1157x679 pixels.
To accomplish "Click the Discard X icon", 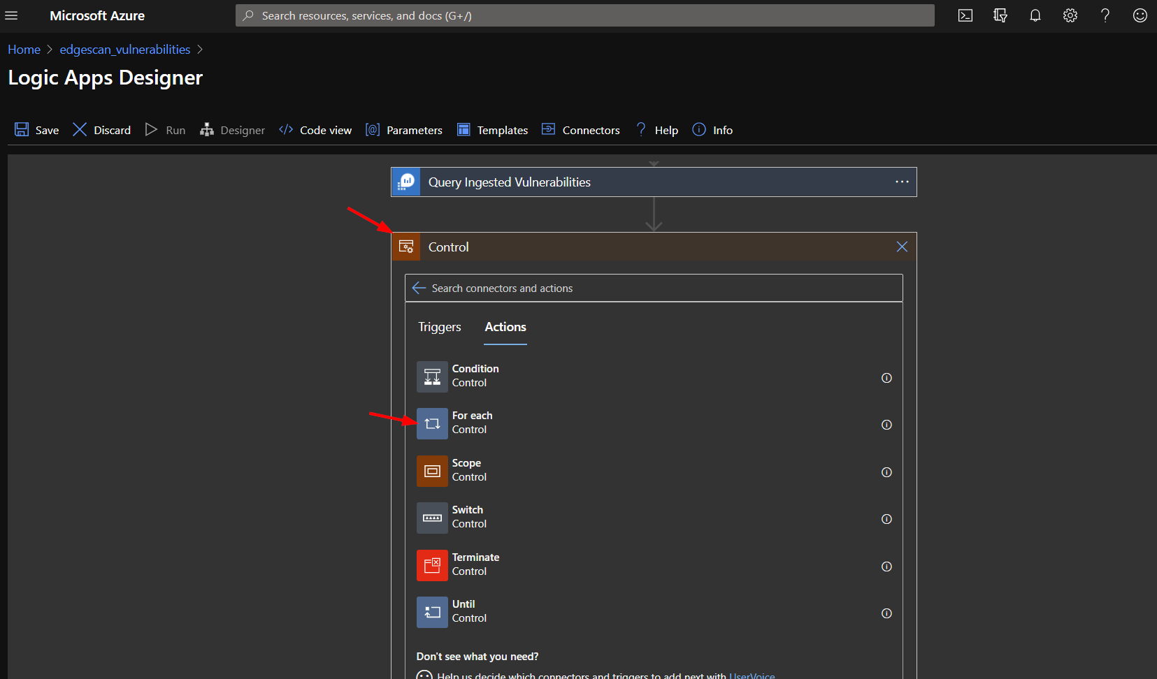I will point(80,129).
